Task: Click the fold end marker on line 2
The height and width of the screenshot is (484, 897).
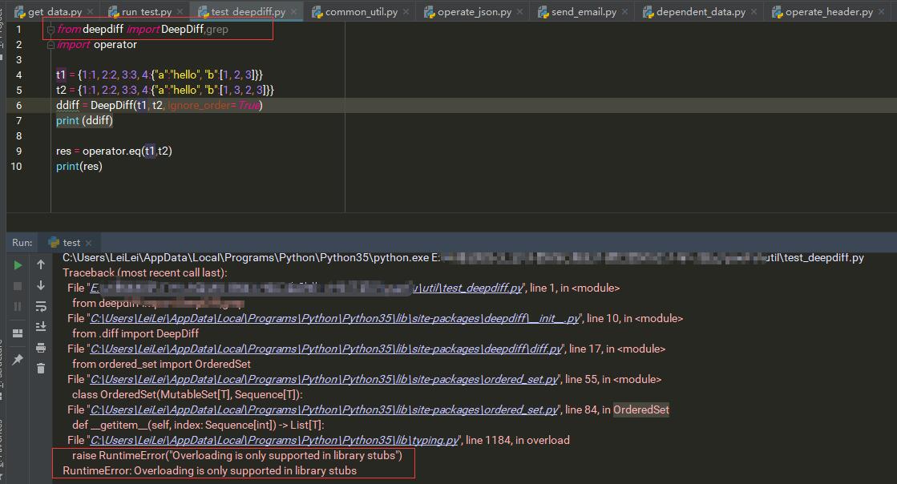Action: (x=51, y=45)
